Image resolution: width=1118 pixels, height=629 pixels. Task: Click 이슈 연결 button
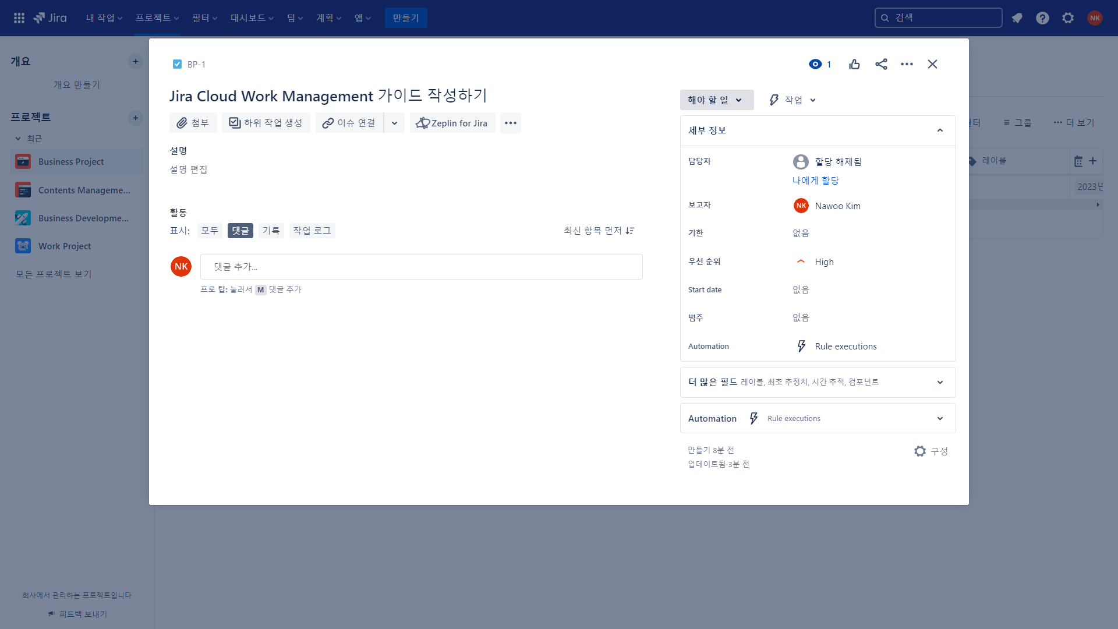click(349, 123)
